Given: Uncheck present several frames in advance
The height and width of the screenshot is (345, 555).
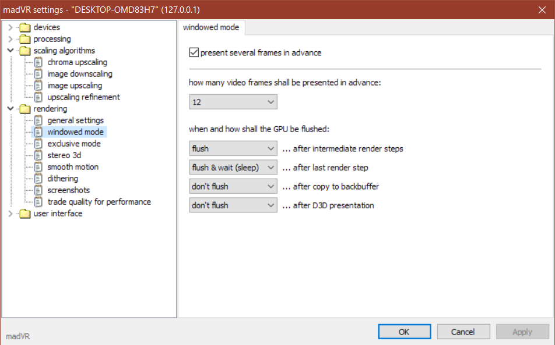Looking at the screenshot, I should point(194,53).
